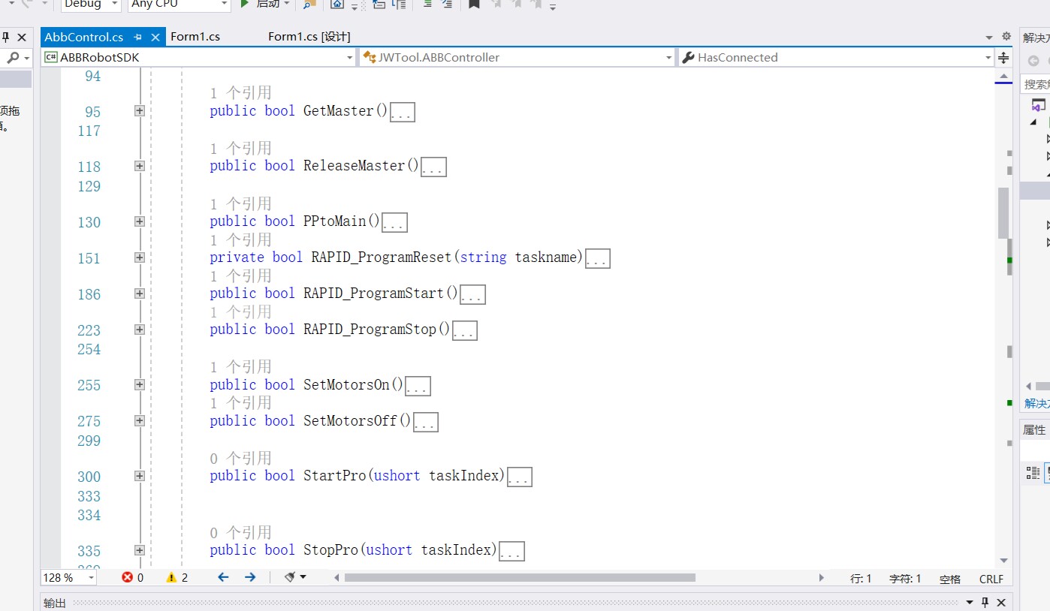Close the AbbControl.cs tab
This screenshot has width=1050, height=611.
tap(155, 37)
